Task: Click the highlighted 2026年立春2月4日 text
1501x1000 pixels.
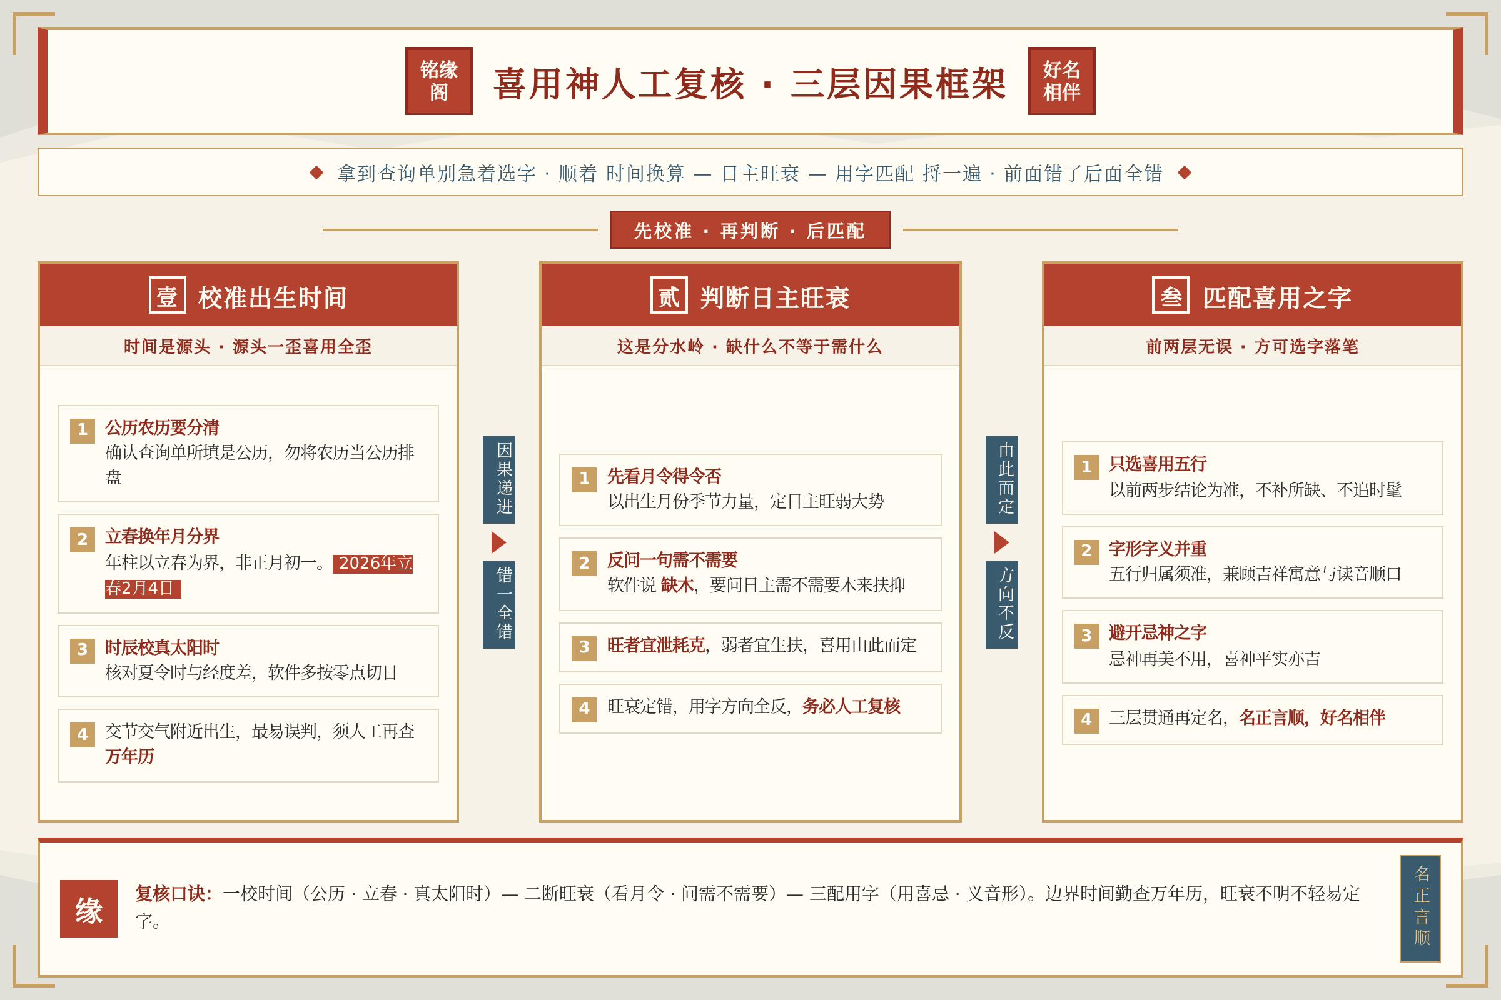Action: pos(258,576)
